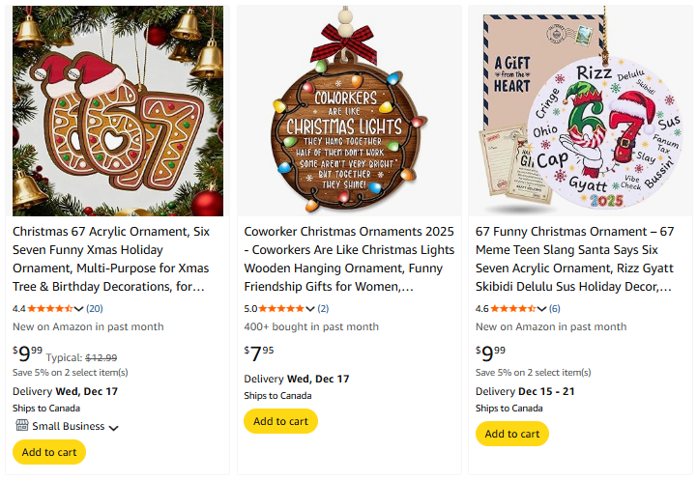
Task: View the Rizz 67 slang ornament image
Action: [580, 111]
